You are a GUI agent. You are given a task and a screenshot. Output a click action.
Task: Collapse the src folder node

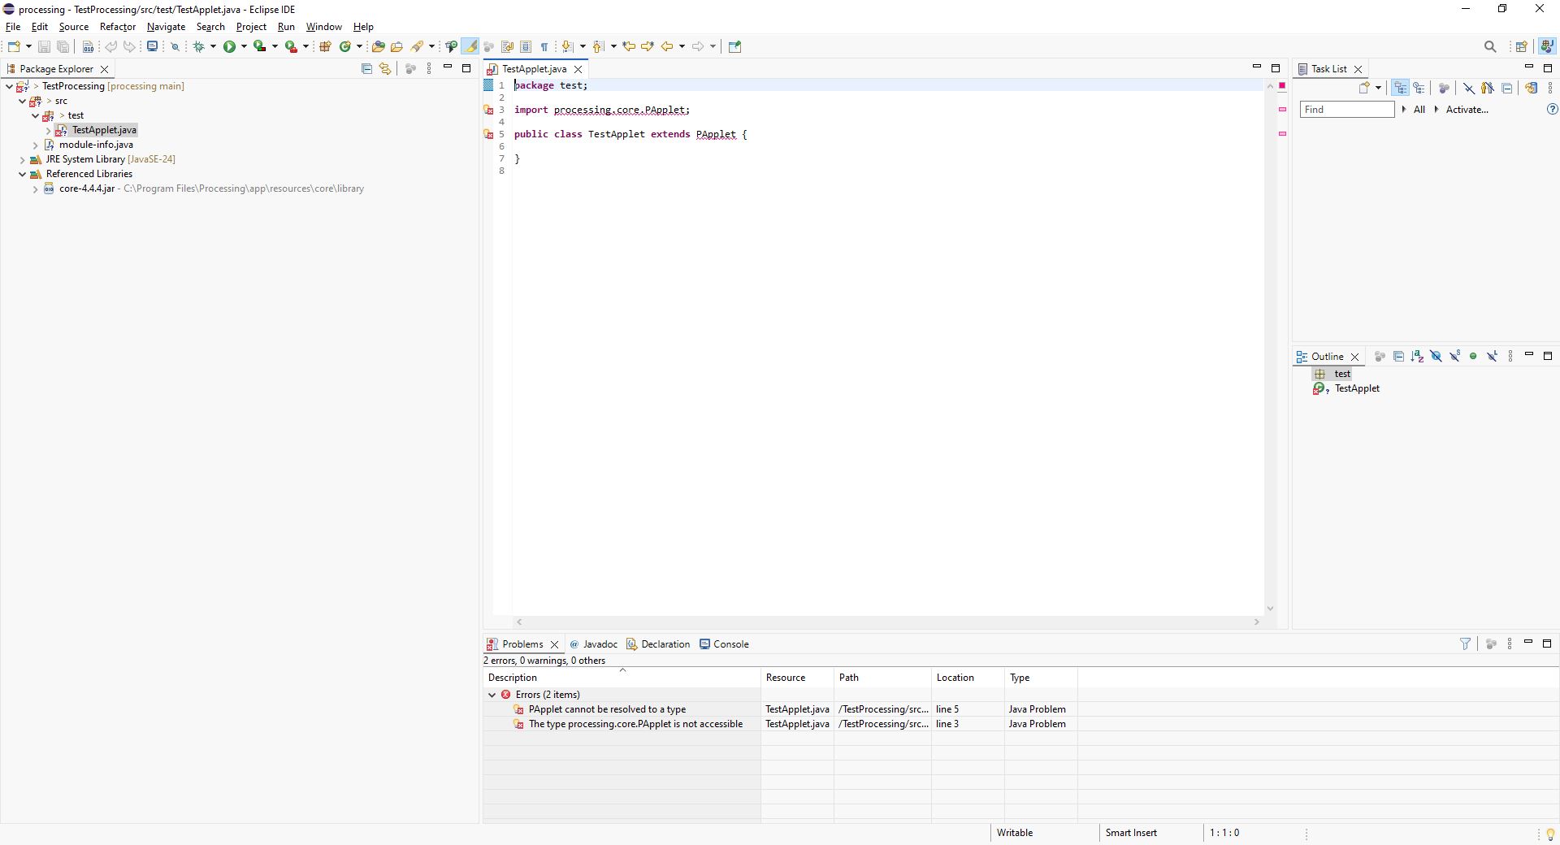(x=23, y=101)
